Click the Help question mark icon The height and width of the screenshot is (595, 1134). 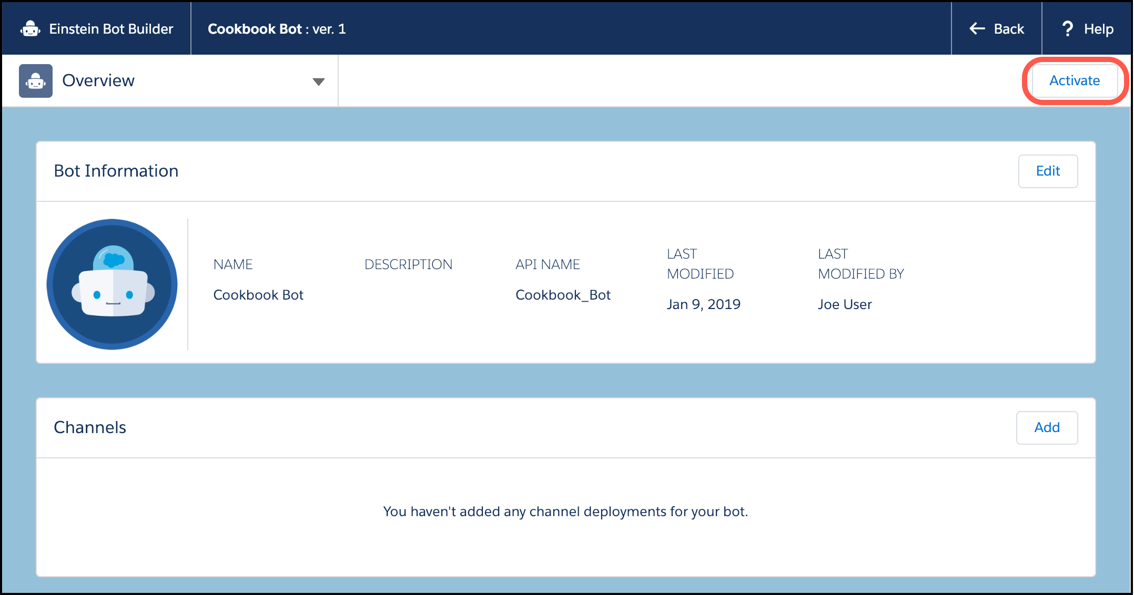click(1068, 28)
